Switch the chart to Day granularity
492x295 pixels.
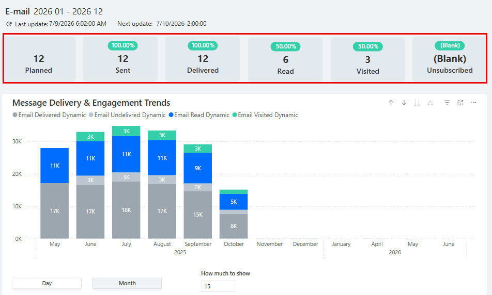[x=47, y=283]
